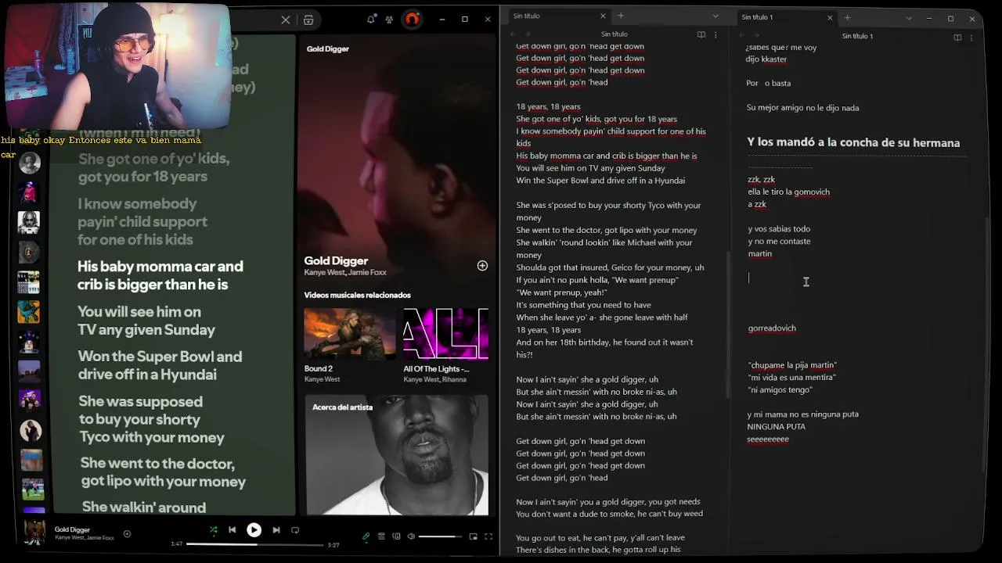
Task: Adjust the Spotify volume slider
Action: [x=440, y=536]
